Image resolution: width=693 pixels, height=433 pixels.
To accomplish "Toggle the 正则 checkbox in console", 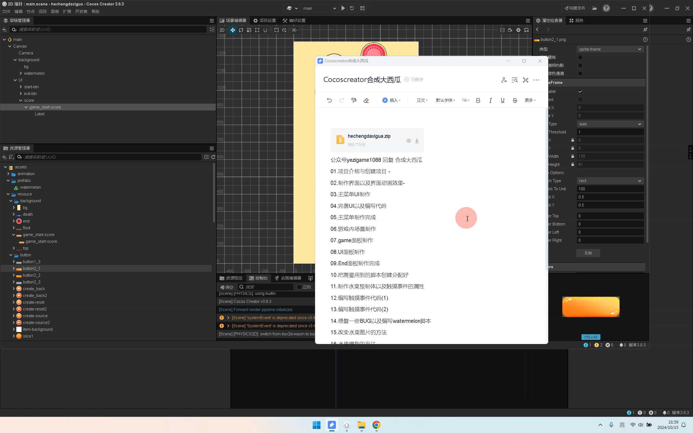I will click(x=299, y=287).
